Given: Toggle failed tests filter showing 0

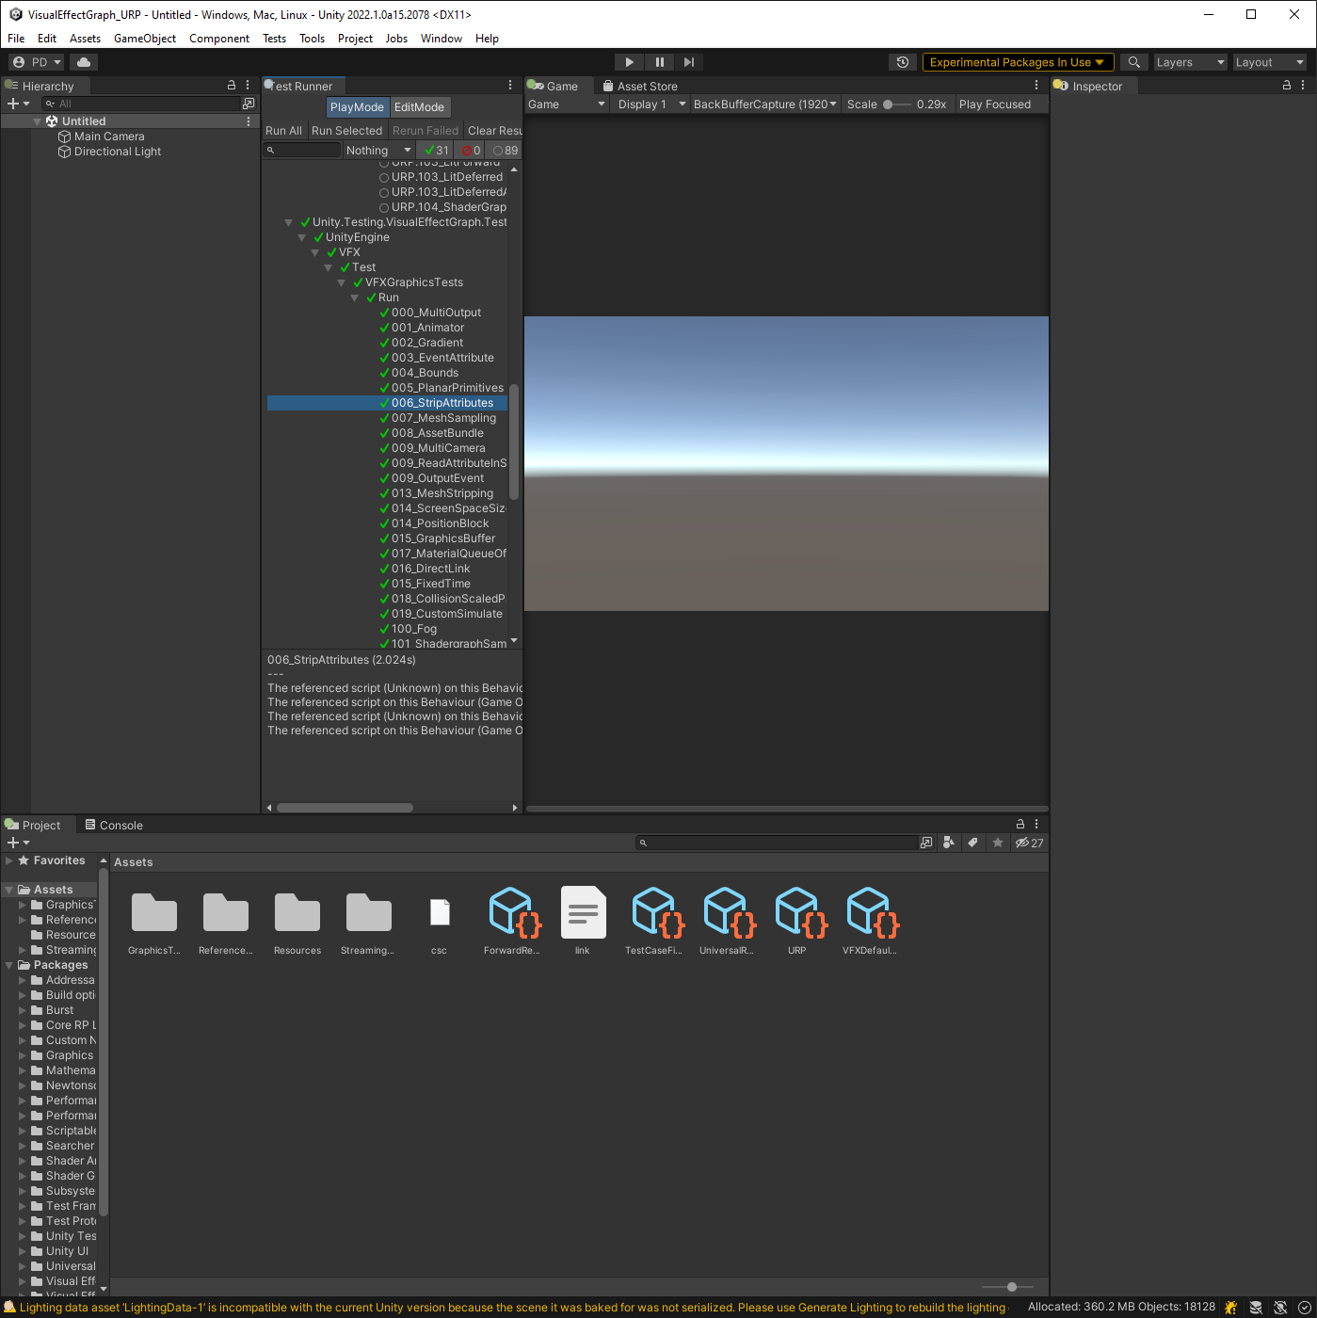Looking at the screenshot, I should pos(471,151).
